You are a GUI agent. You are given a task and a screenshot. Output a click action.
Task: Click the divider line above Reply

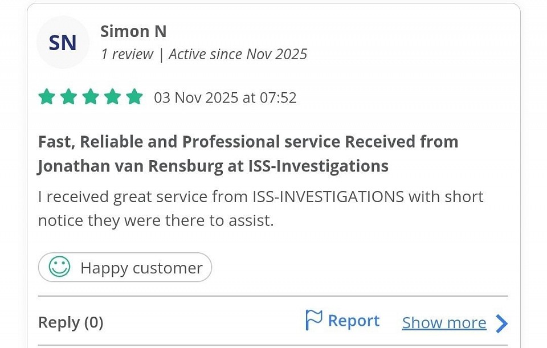pos(272,296)
